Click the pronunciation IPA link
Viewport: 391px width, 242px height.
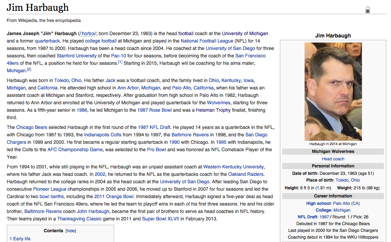pos(87,34)
